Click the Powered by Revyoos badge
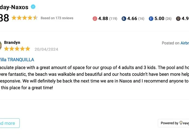Screen dimensions: 189x135 click(x=174, y=123)
